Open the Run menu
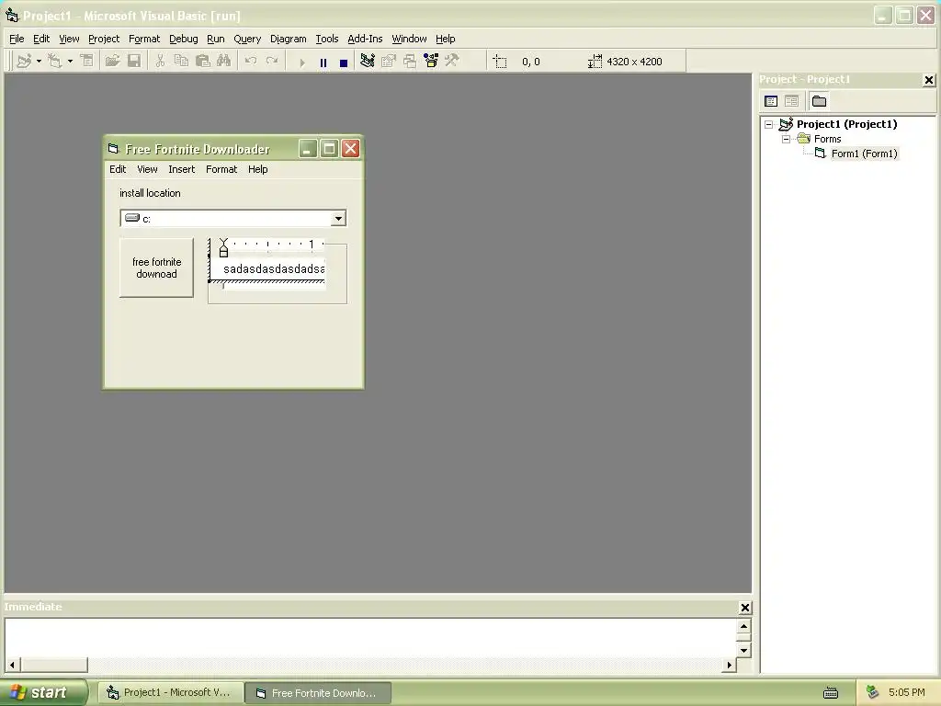Viewport: 941px width, 706px height. [x=215, y=39]
